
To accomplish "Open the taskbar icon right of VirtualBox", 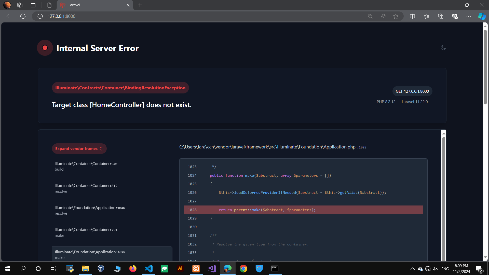I will pyautogui.click(x=117, y=268).
